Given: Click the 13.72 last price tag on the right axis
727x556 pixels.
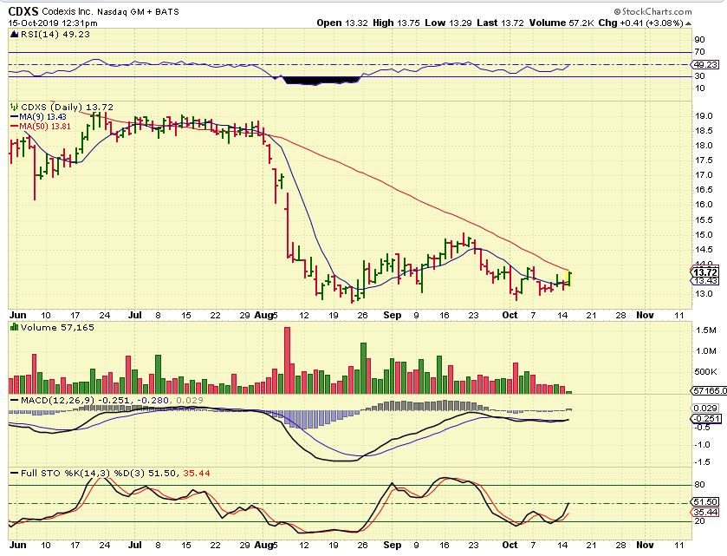Looking at the screenshot, I should [x=705, y=272].
